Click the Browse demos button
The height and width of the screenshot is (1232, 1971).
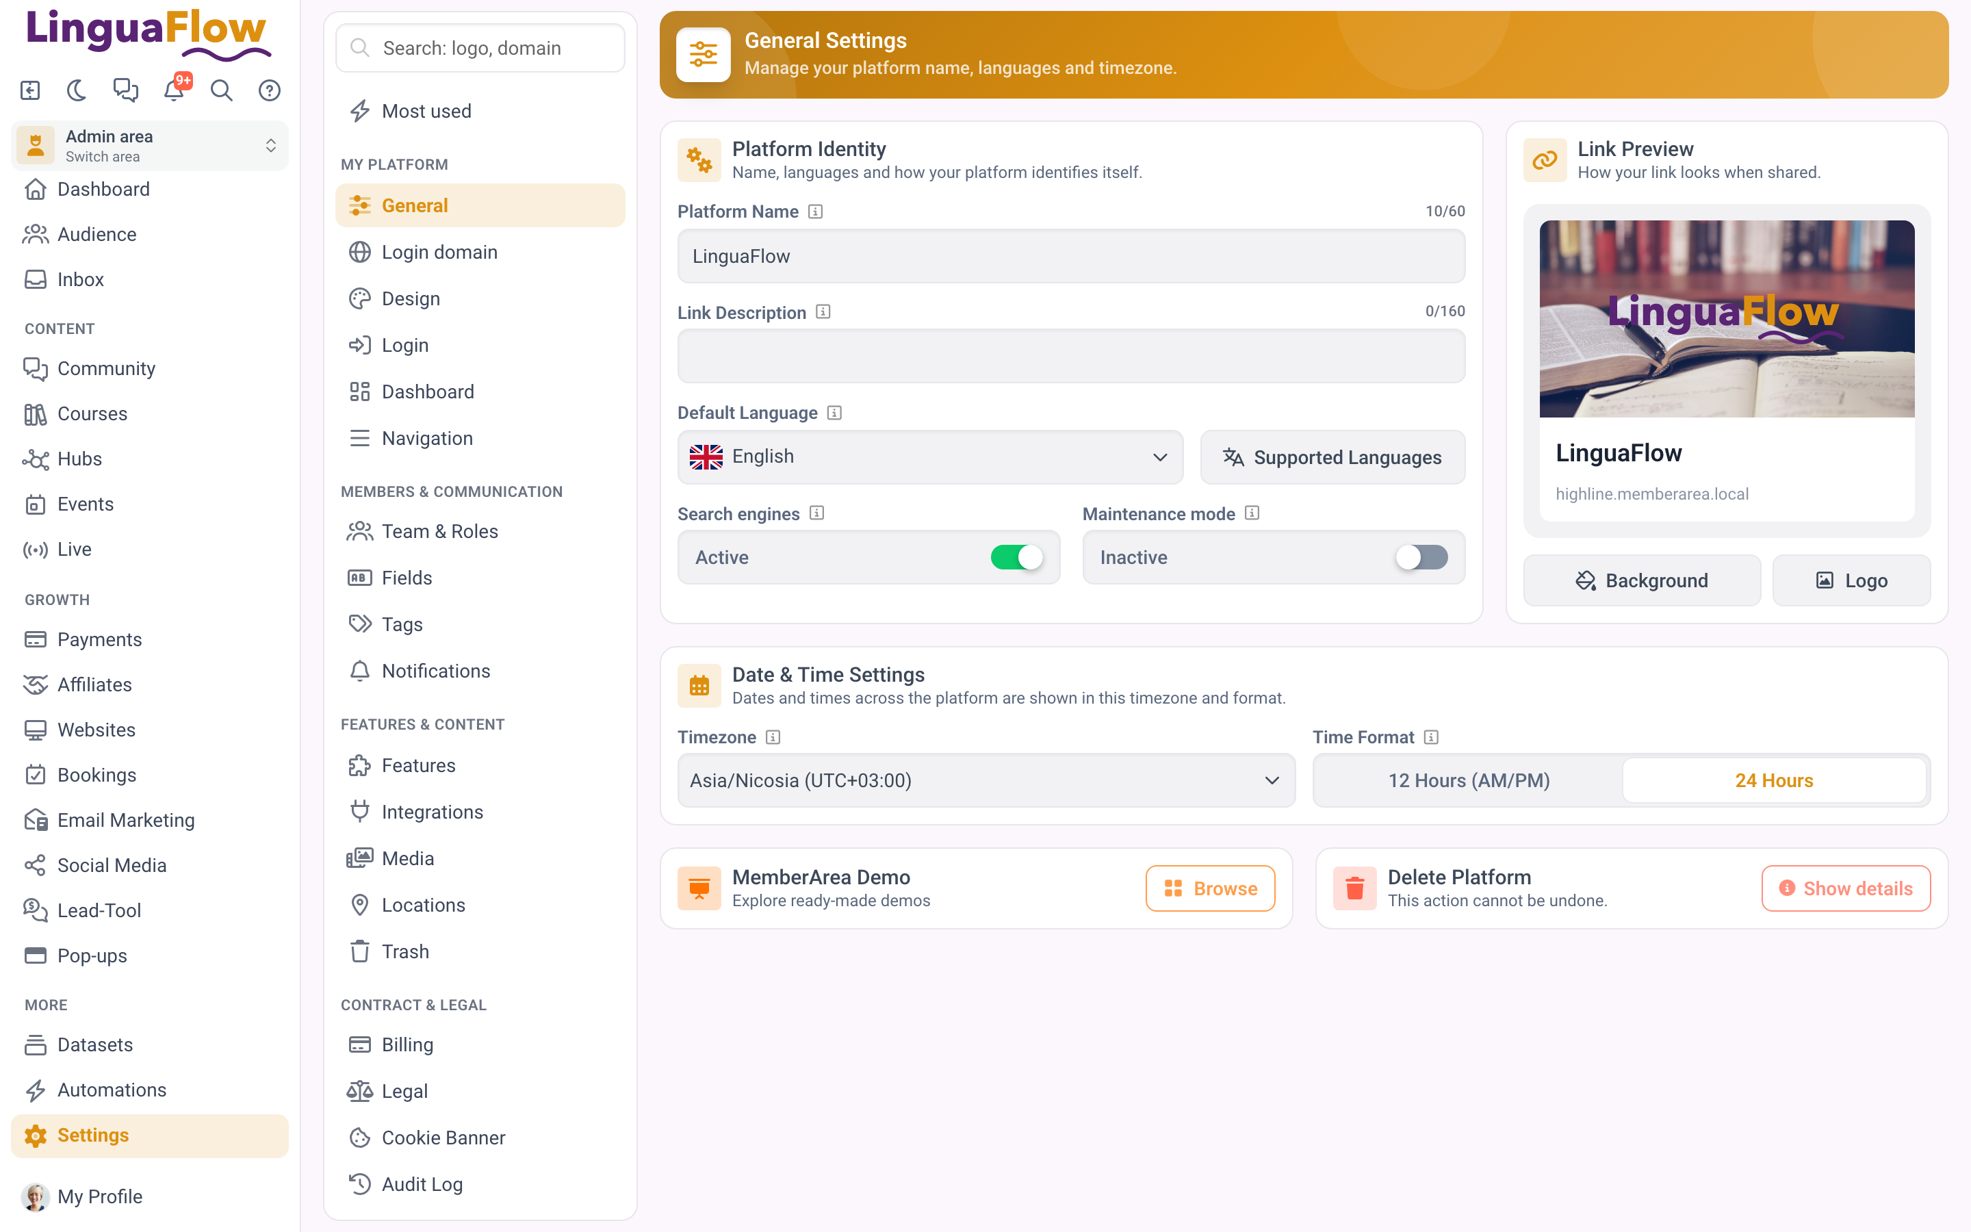(x=1210, y=888)
